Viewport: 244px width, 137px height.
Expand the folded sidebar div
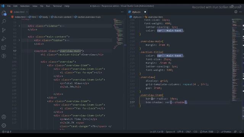coord(19,26)
